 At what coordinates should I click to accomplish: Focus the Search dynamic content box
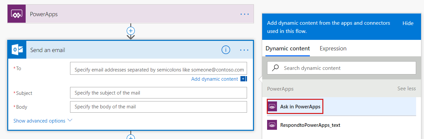[x=345, y=68]
